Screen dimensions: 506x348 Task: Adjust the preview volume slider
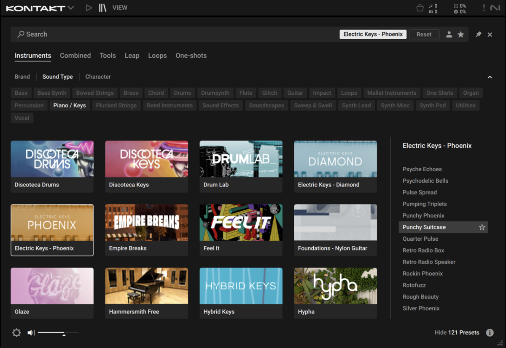(64, 333)
